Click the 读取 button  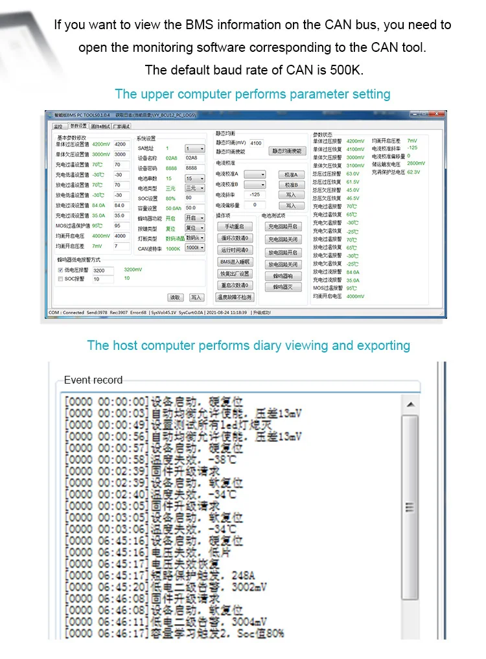[x=175, y=297]
